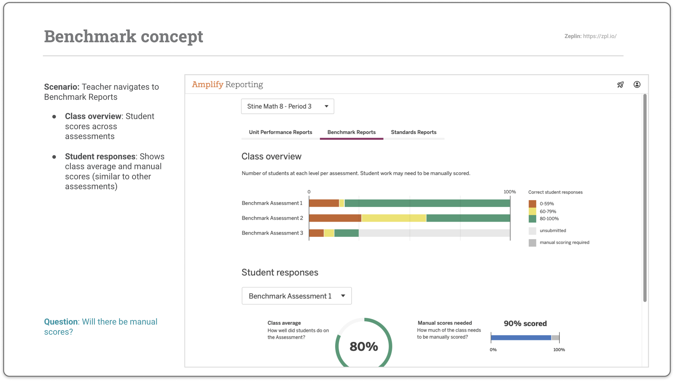Click the manual scoring required legend swatch
This screenshot has height=381, width=674.
click(532, 243)
